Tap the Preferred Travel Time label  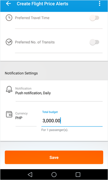point(32,18)
